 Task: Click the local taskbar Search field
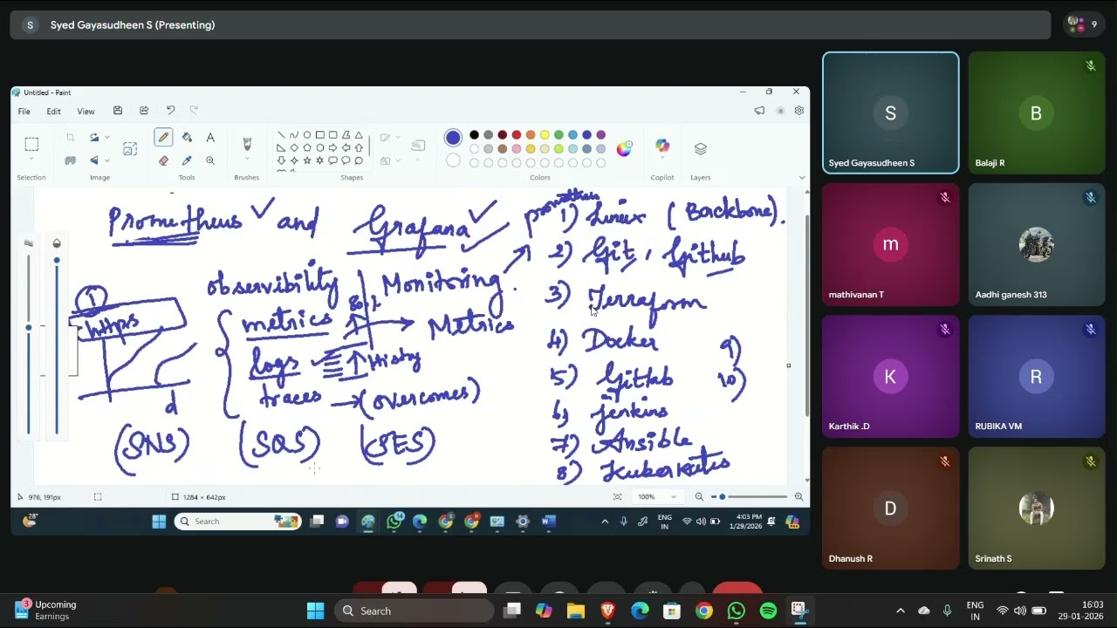click(414, 611)
